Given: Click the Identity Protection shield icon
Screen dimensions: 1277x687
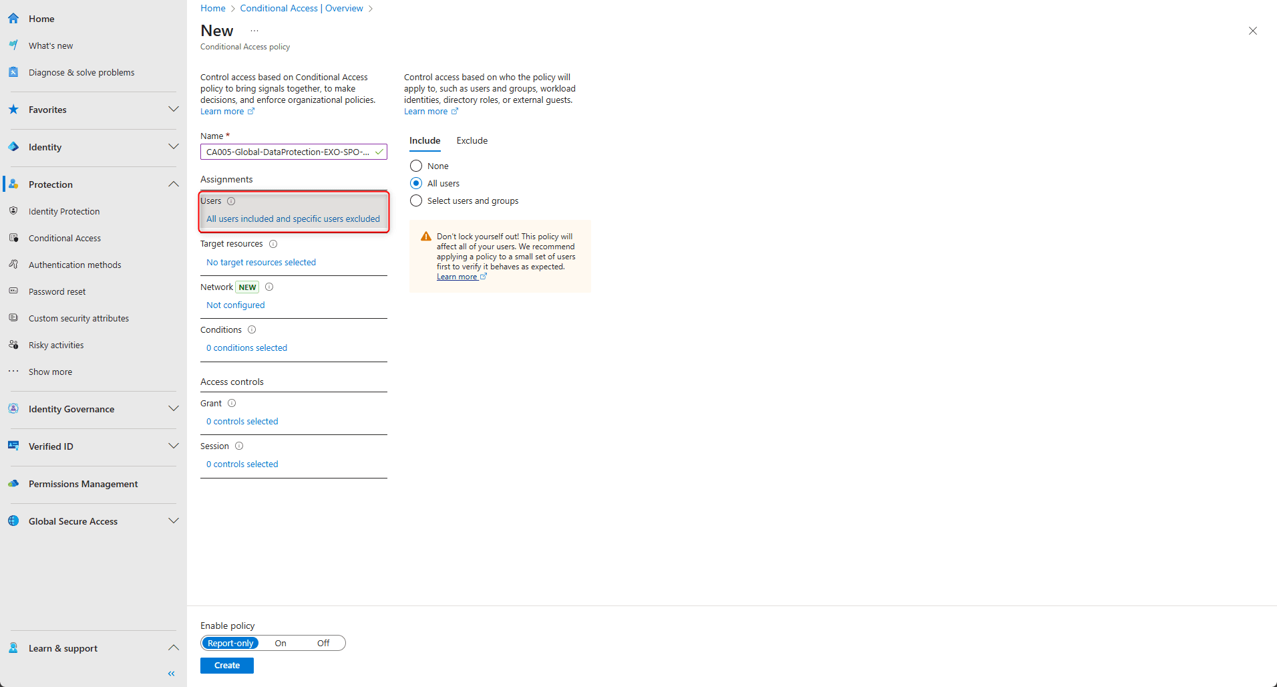Looking at the screenshot, I should [x=13, y=211].
